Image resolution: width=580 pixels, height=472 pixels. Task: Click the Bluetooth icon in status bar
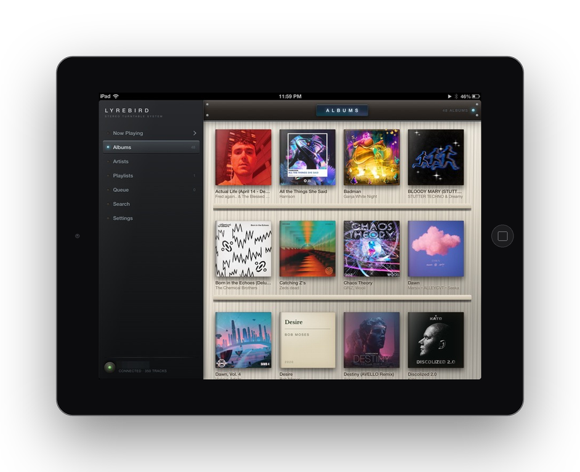pyautogui.click(x=456, y=97)
